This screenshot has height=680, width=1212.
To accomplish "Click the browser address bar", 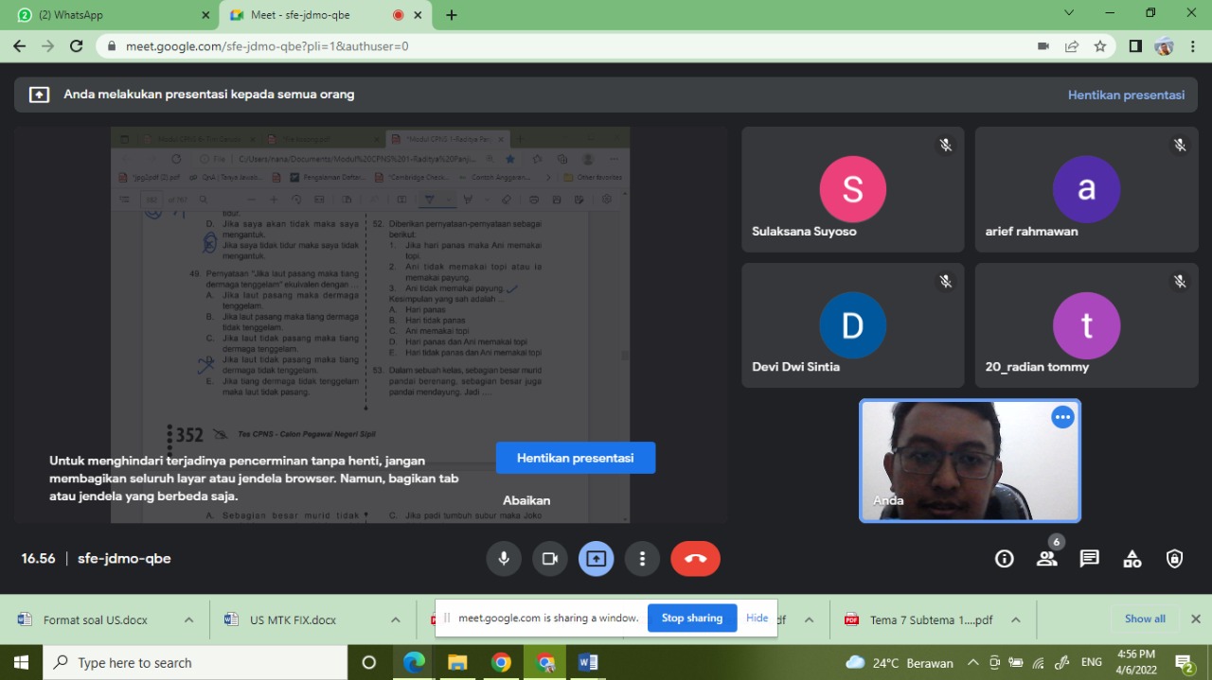I will coord(568,46).
